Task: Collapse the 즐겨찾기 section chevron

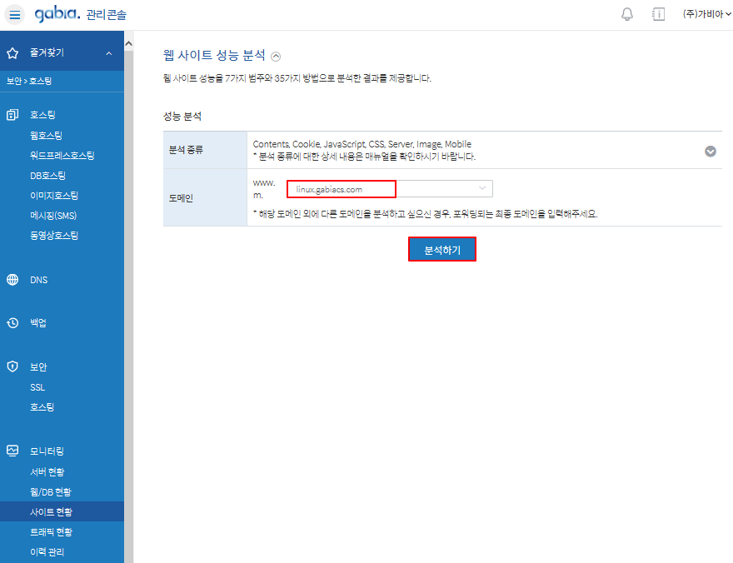Action: (109, 53)
